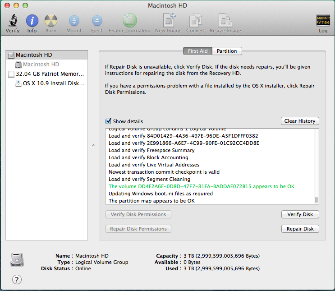This screenshot has width=335, height=291.
Task: Click the Repair Disk Permissions button
Action: coord(138,229)
